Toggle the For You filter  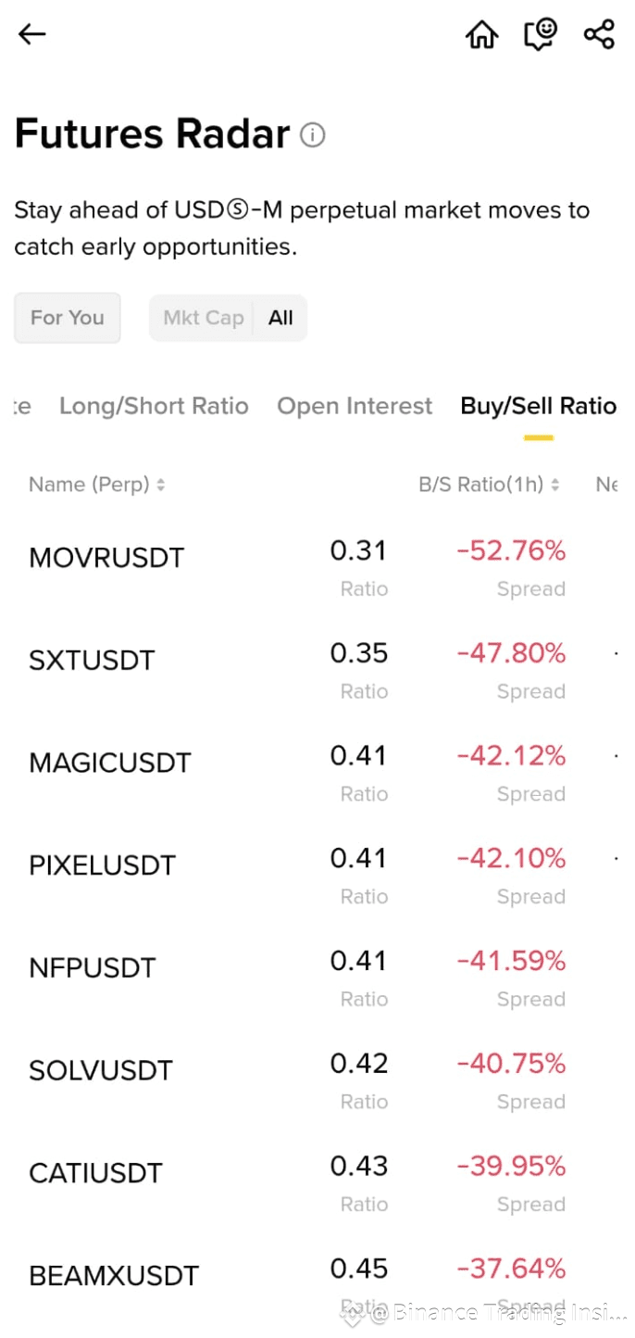(68, 318)
